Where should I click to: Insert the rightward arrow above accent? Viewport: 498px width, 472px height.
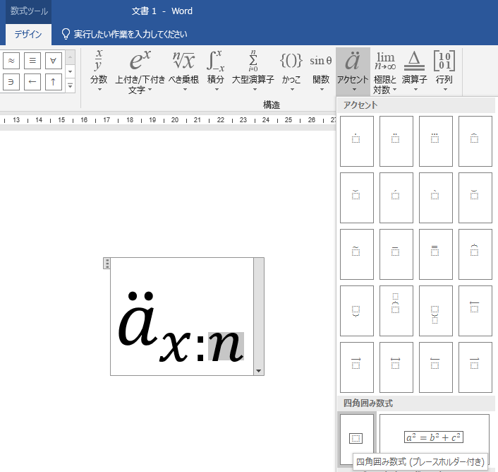click(357, 367)
